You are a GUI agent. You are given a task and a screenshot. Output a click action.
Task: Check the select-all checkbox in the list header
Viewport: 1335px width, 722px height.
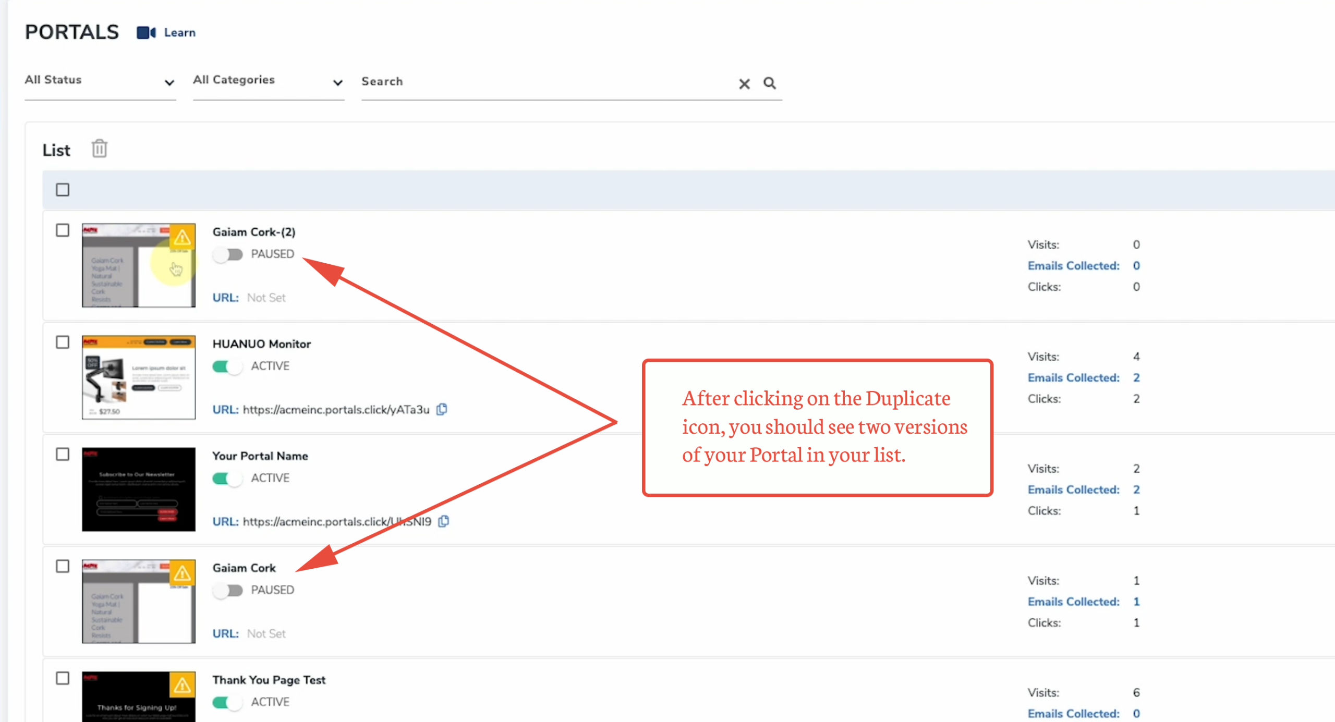pos(63,190)
